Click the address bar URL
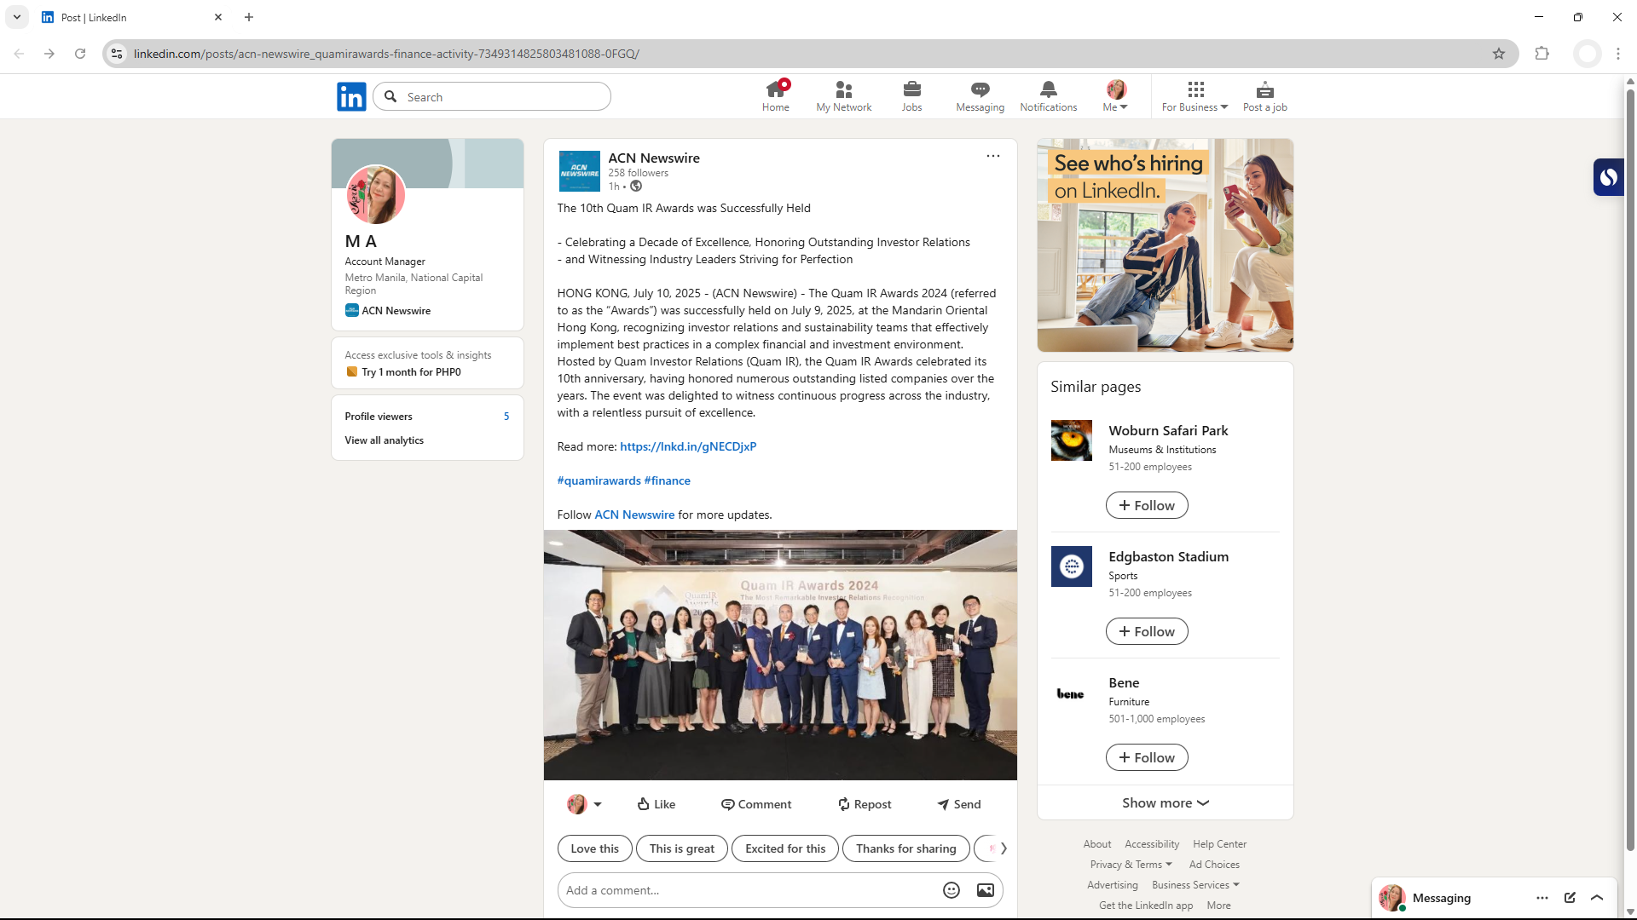The width and height of the screenshot is (1637, 920). 386,54
